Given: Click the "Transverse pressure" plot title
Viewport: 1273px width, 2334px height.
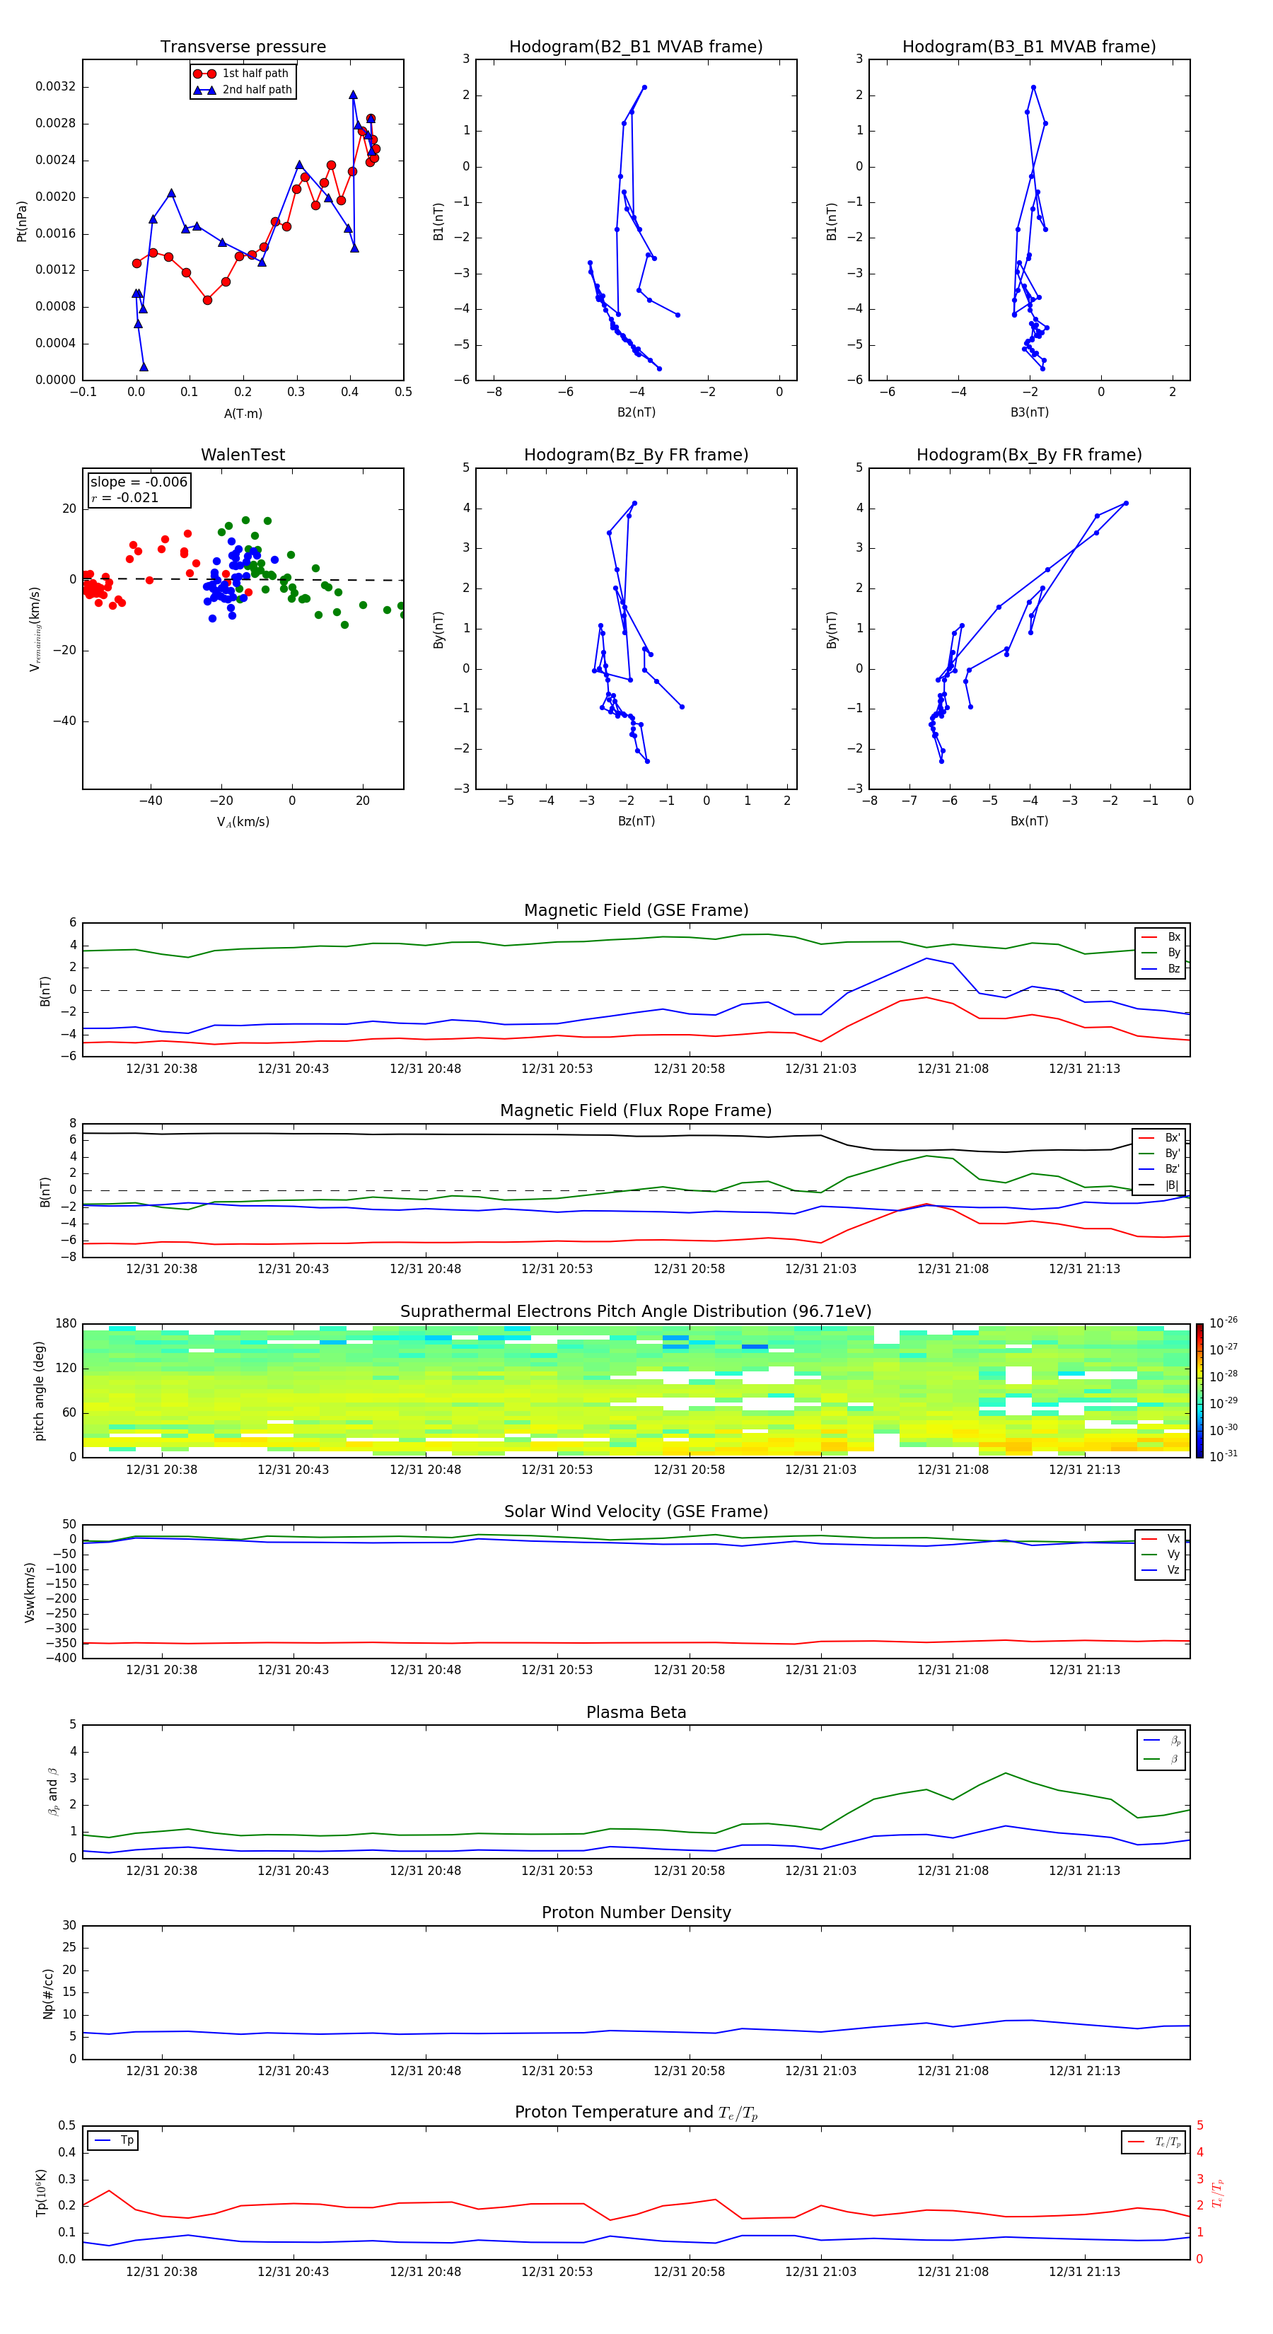Looking at the screenshot, I should 243,46.
